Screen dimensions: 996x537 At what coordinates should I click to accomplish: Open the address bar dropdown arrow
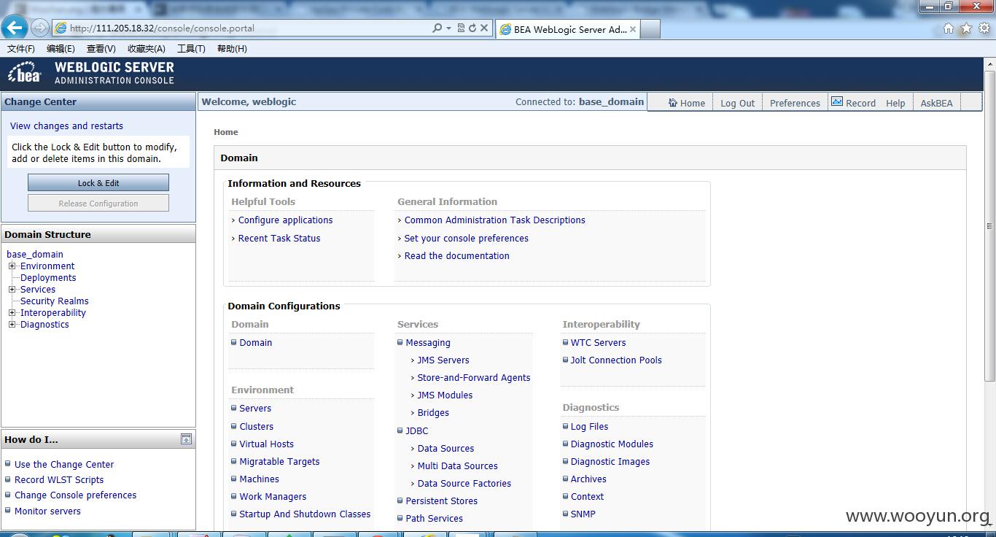(448, 28)
